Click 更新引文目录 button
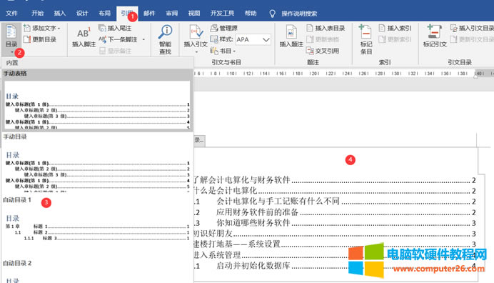Image resolution: width=494 pixels, height=283 pixels. point(472,39)
